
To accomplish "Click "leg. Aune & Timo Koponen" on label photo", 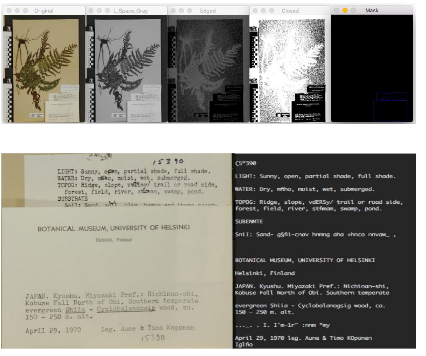I will [148, 328].
